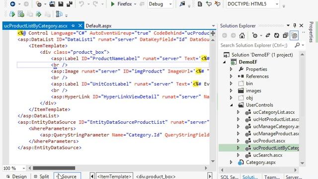Click the editor split handle icon
Image resolution: width=318 pixels, height=179 pixels.
[213, 33]
